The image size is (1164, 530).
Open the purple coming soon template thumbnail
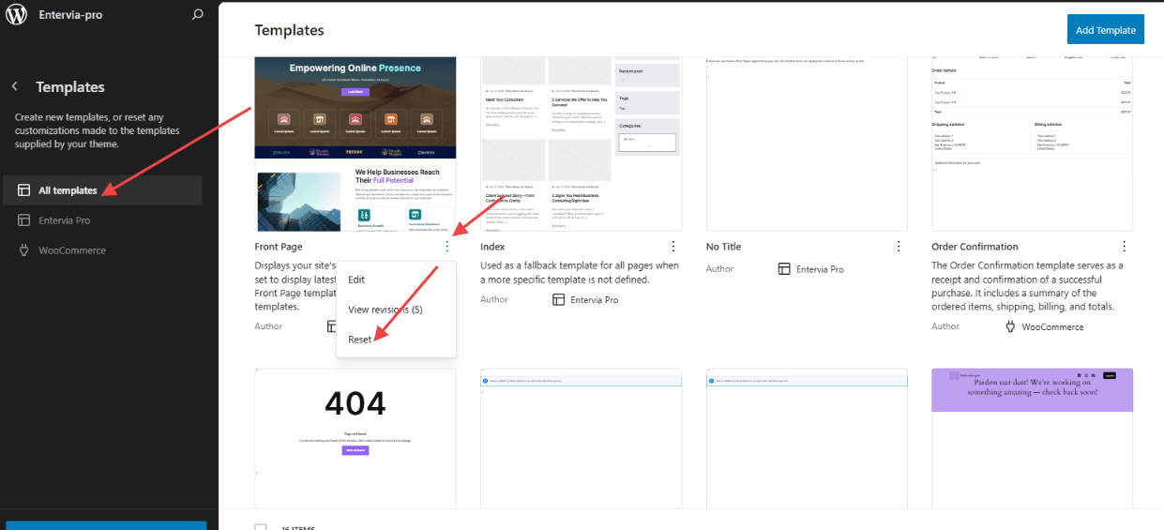tap(1032, 437)
